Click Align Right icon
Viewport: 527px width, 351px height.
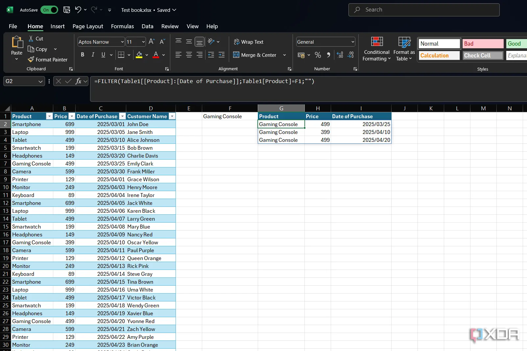click(200, 55)
